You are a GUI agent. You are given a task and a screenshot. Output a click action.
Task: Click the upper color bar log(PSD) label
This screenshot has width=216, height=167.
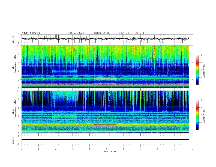[x=204, y=71]
